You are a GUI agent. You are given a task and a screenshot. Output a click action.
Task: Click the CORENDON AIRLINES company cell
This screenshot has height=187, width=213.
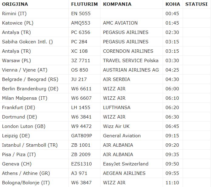128,51
